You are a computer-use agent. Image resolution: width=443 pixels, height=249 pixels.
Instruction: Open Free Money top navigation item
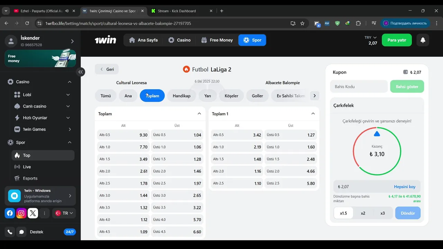pyautogui.click(x=217, y=40)
